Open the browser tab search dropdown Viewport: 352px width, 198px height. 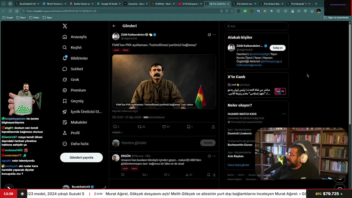click(4, 4)
